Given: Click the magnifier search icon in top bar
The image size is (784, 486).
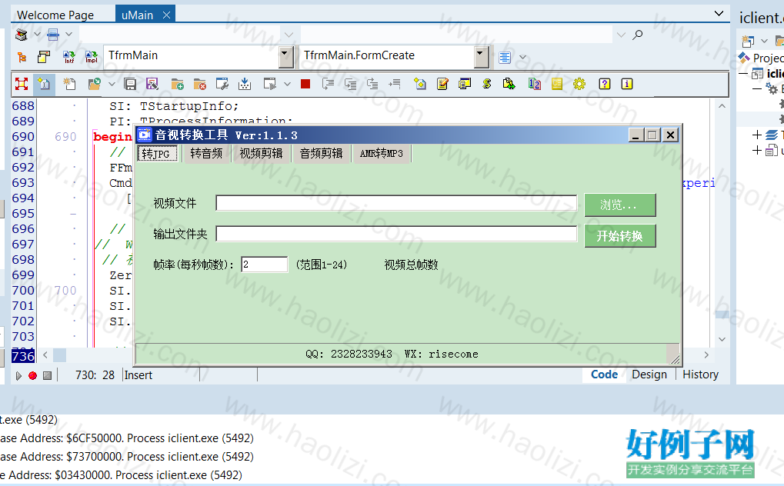Looking at the screenshot, I should 638,35.
